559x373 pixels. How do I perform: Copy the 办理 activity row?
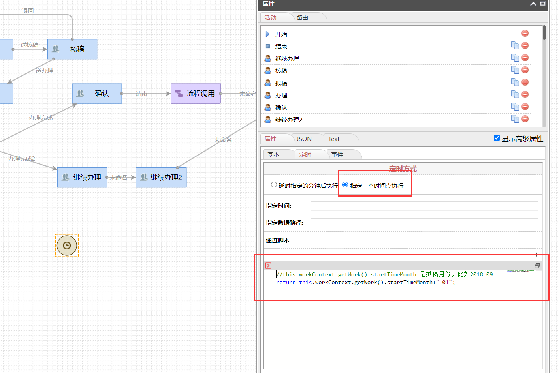click(x=515, y=95)
